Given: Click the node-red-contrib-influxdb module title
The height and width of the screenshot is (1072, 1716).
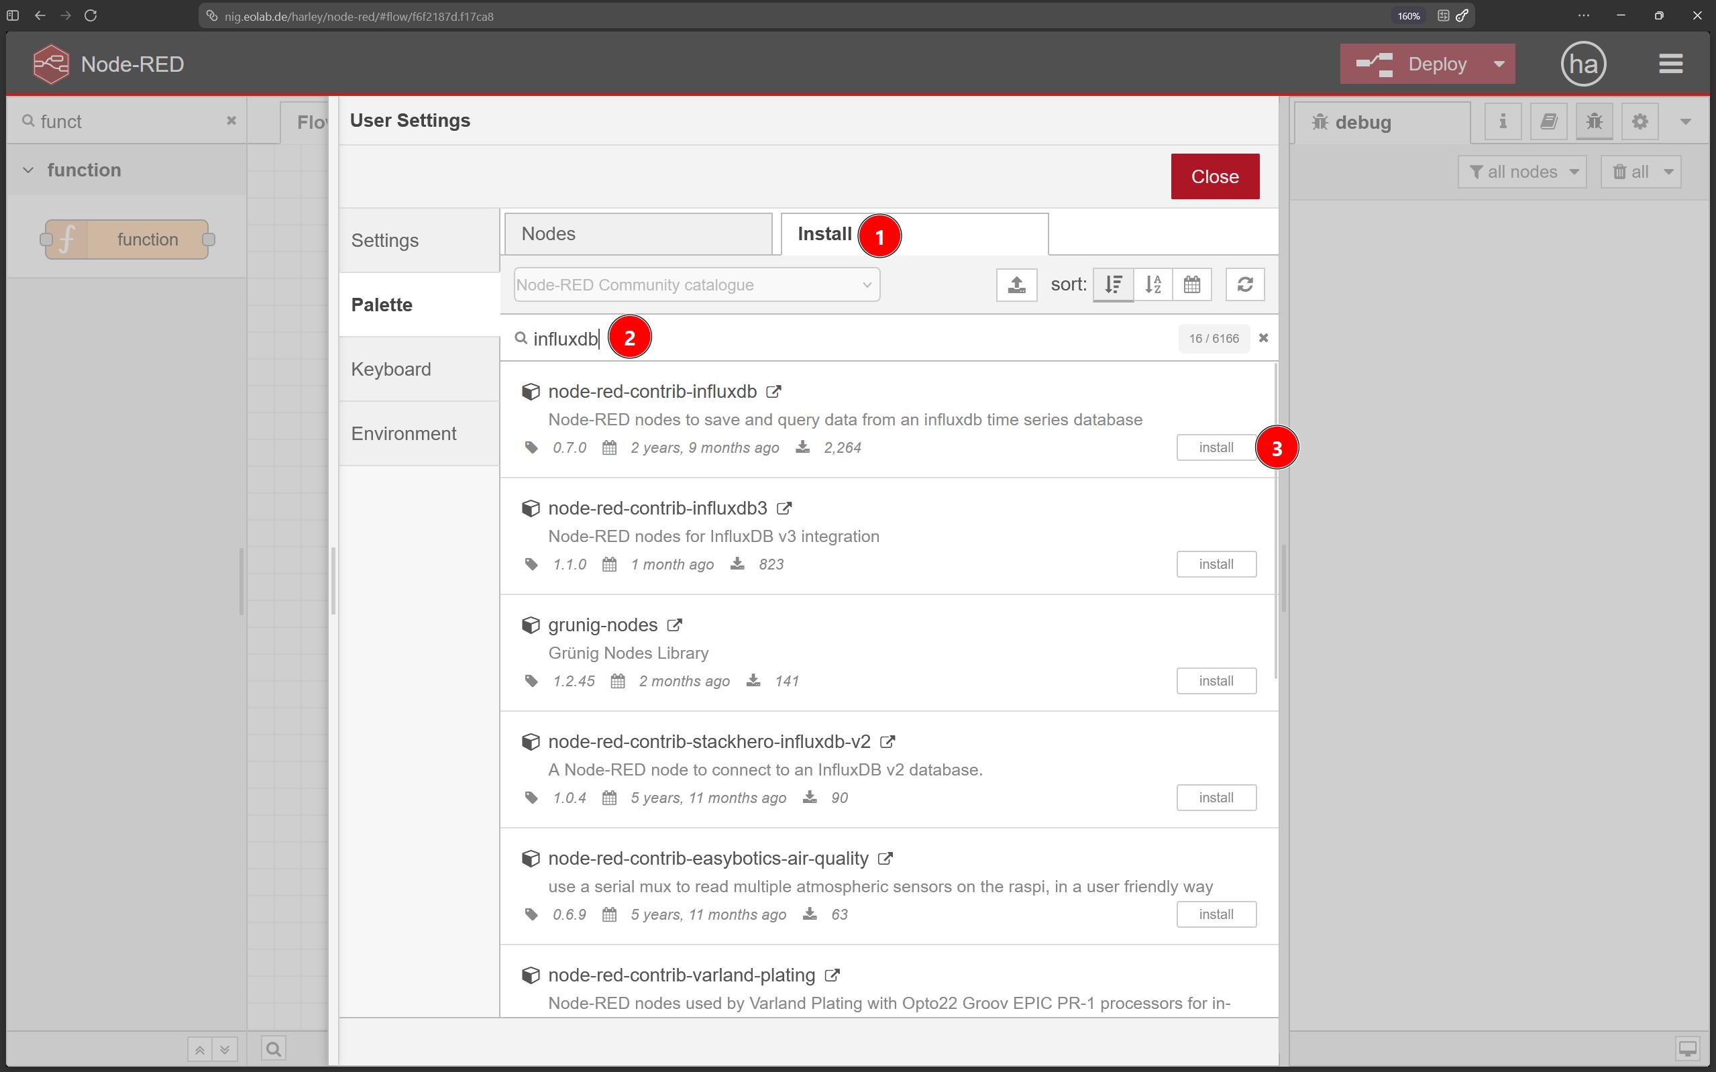Looking at the screenshot, I should point(652,391).
